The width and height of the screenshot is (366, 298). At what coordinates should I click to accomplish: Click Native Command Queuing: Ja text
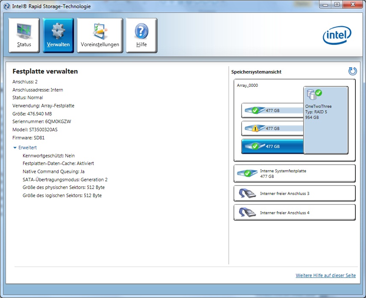pyautogui.click(x=54, y=171)
